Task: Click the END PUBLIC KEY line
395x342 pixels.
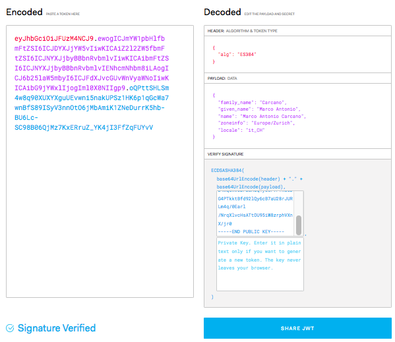Action: [251, 231]
